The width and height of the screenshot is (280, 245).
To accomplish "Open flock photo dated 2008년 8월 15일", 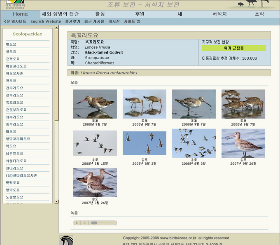I will click(95, 143).
